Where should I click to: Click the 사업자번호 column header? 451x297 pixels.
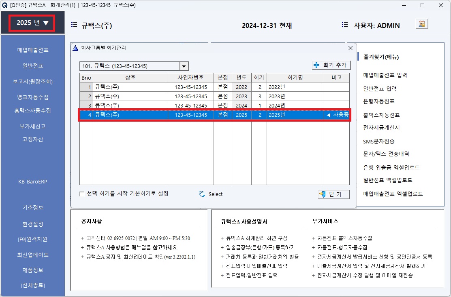pyautogui.click(x=191, y=78)
